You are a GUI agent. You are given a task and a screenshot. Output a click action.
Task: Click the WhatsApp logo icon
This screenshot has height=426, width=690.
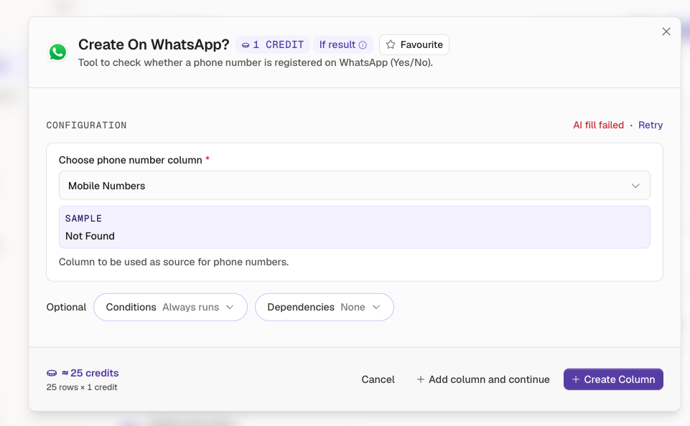(57, 52)
